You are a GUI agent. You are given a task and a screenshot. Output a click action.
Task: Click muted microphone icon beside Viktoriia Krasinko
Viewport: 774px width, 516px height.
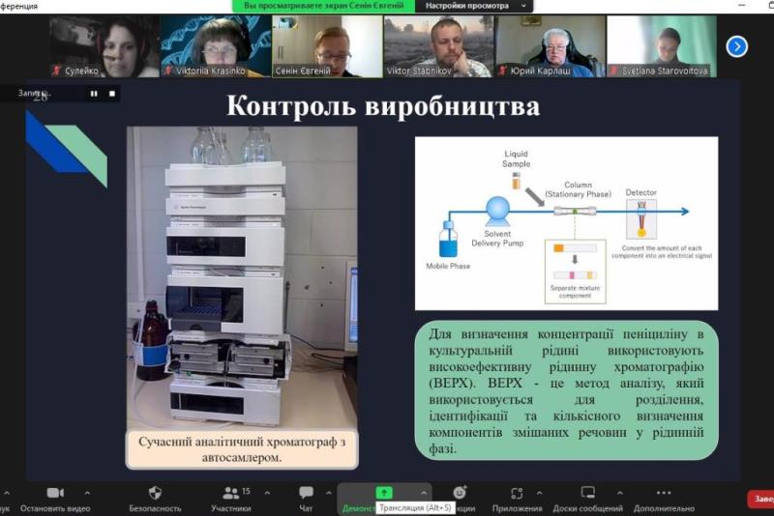pos(168,71)
